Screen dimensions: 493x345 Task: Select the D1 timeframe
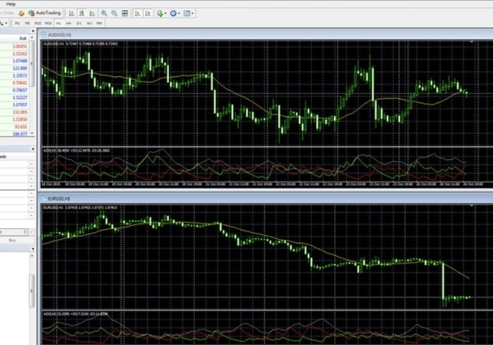pos(79,23)
